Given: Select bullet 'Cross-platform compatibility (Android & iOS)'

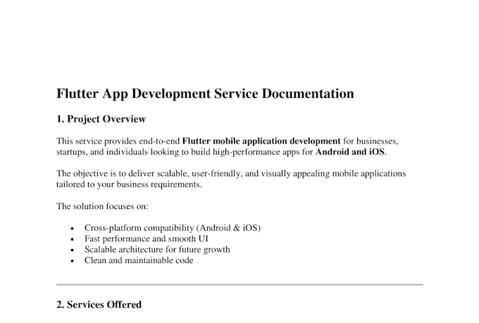Looking at the screenshot, I should point(173,228).
